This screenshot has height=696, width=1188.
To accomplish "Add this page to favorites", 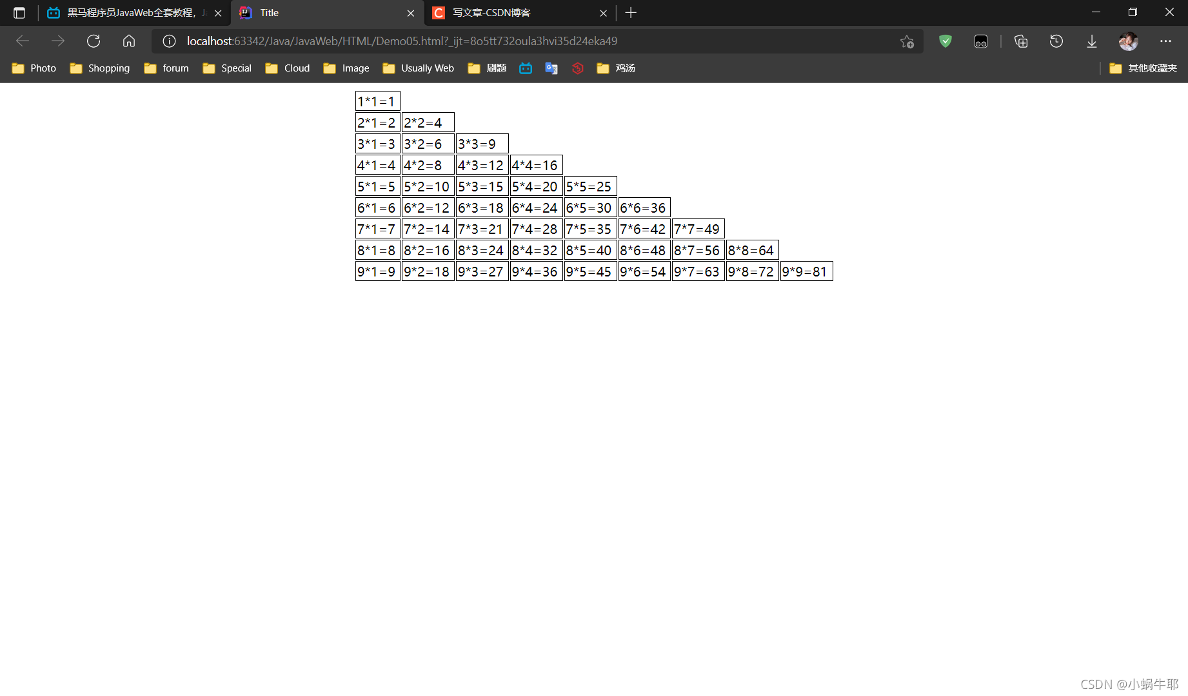I will (907, 41).
